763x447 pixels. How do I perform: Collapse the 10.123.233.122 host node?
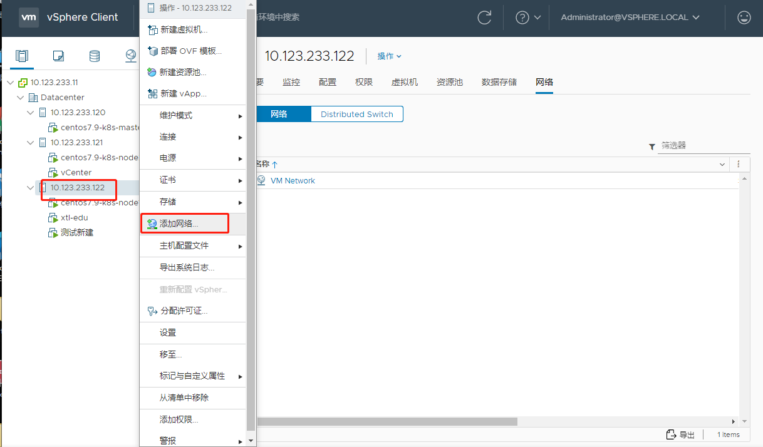click(x=31, y=187)
